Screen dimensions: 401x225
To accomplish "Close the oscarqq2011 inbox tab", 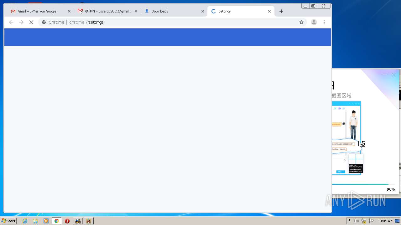I will point(136,11).
